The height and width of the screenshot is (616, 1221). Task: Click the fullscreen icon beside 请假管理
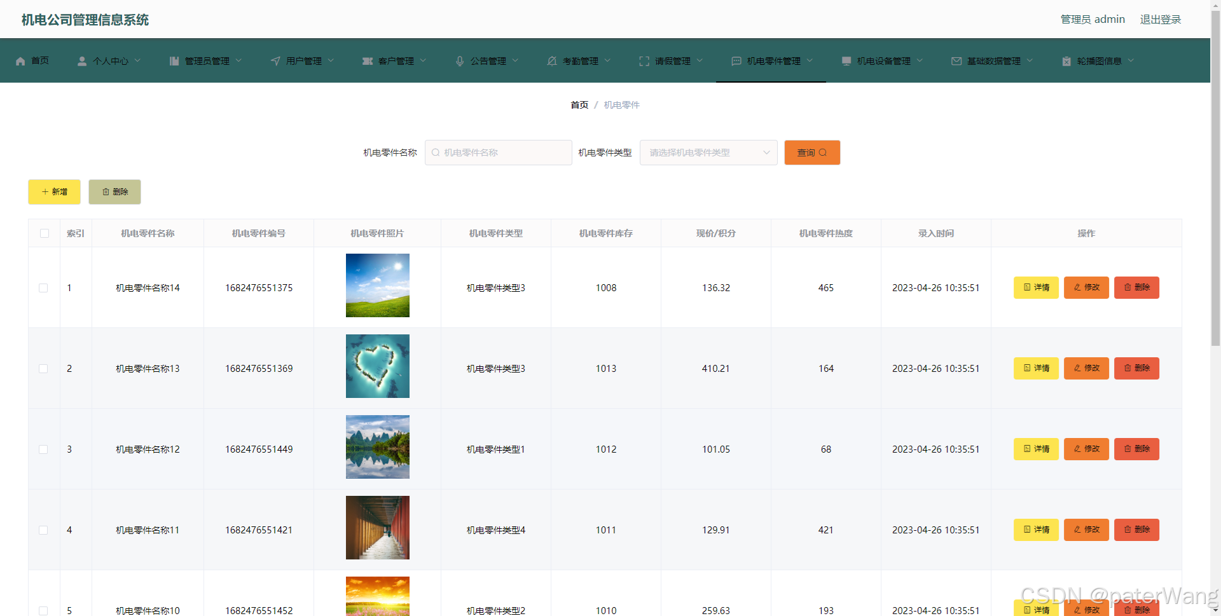pos(644,61)
